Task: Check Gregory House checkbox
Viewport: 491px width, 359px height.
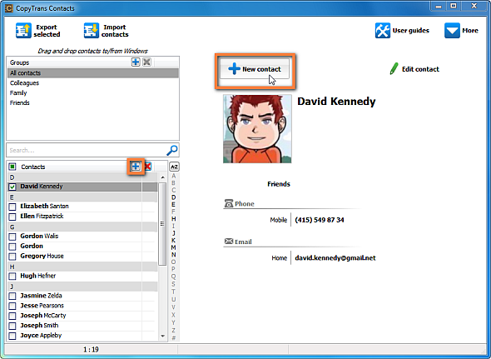Action: (x=12, y=257)
